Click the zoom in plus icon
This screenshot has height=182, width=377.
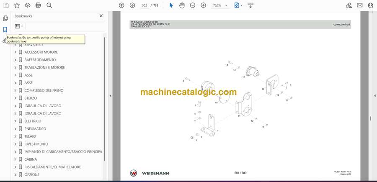[203, 5]
